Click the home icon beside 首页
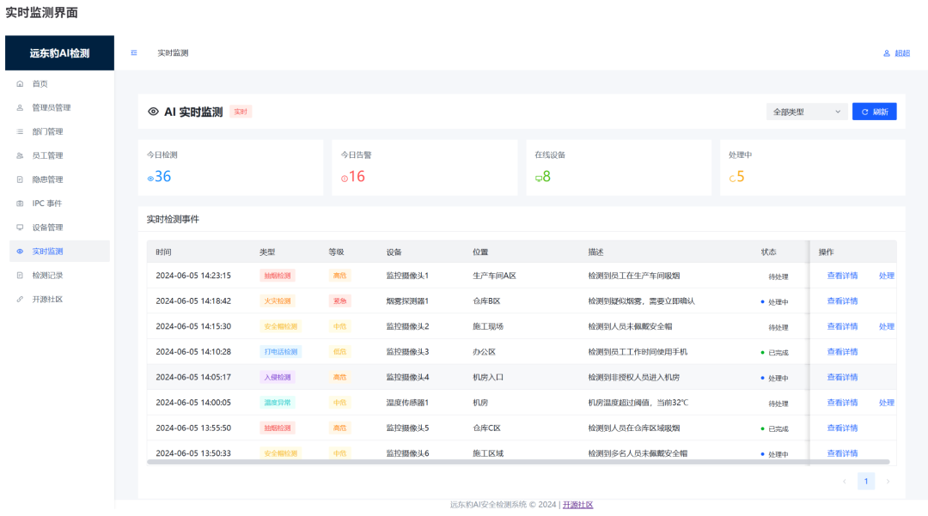Screen dimensions: 928x516 tap(20, 84)
